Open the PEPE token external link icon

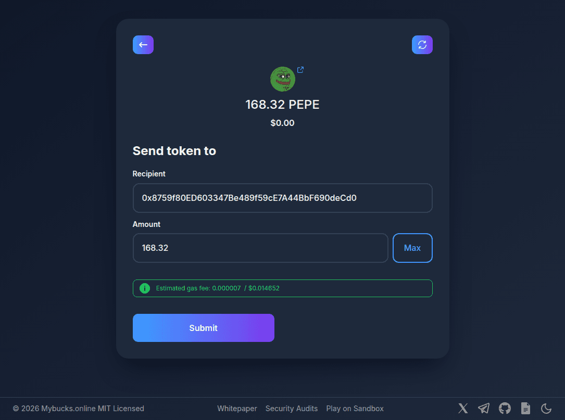pos(300,70)
